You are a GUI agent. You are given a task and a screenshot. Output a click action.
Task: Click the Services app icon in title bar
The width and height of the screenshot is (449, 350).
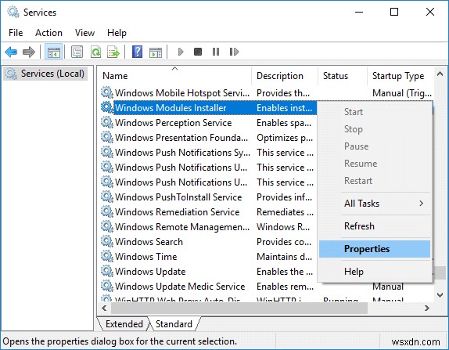point(13,12)
